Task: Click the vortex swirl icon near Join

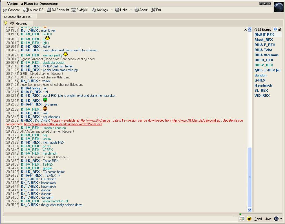Action: pyautogui.click(x=276, y=219)
